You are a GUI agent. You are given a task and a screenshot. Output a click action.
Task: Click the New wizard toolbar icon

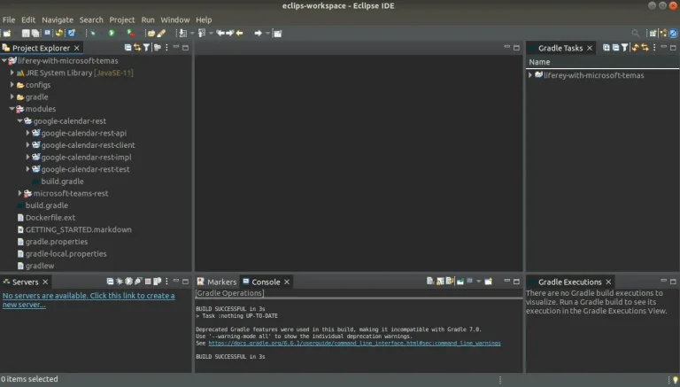[7, 33]
